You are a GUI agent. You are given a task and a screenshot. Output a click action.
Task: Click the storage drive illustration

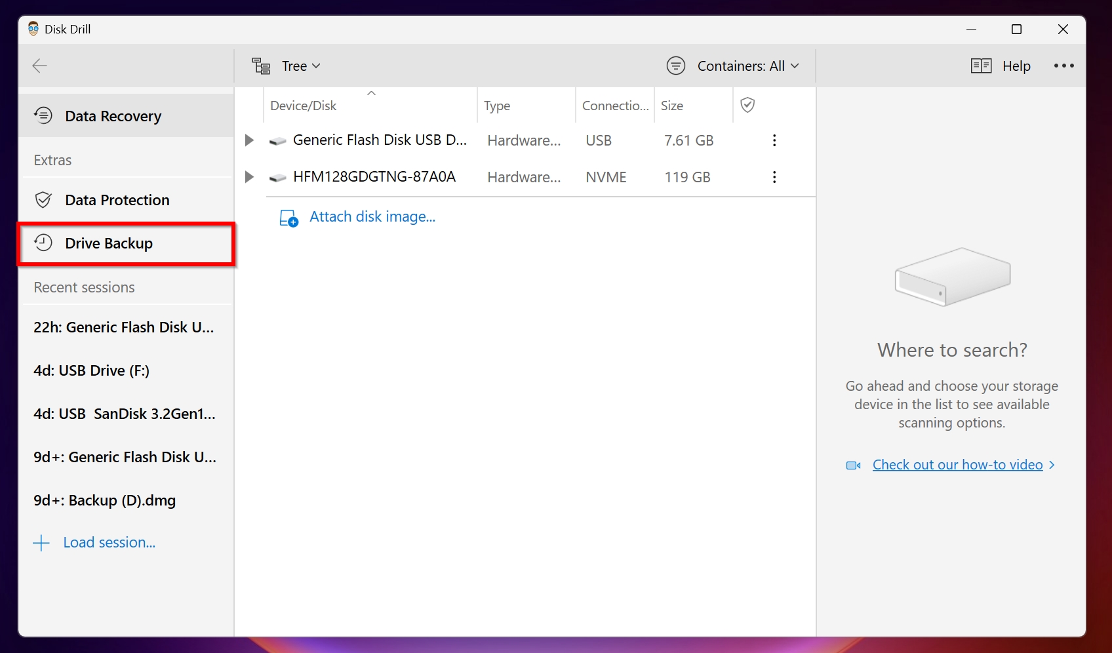tap(953, 277)
